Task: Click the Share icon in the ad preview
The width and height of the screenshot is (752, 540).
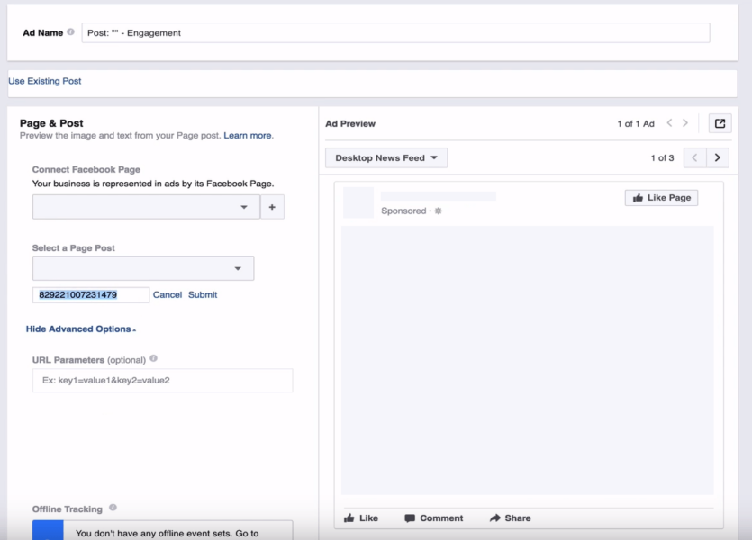Action: click(x=495, y=517)
